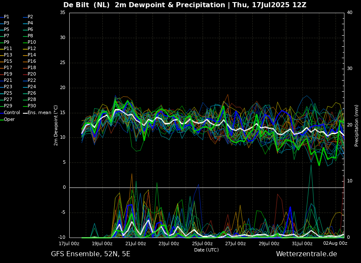Select the P10 legend label
Screen dimensions: 361x263
31,42
